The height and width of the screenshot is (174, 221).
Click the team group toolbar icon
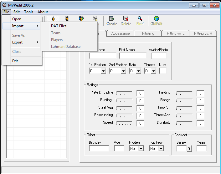tap(81, 18)
